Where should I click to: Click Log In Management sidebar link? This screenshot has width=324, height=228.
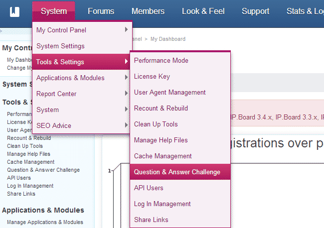(30, 186)
